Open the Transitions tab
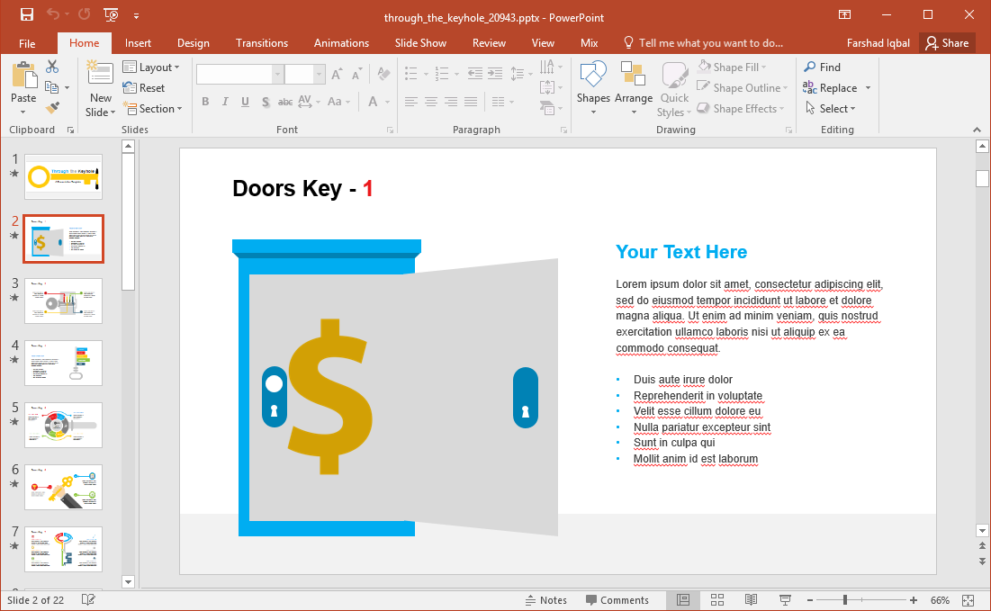Image resolution: width=991 pixels, height=611 pixels. (262, 43)
